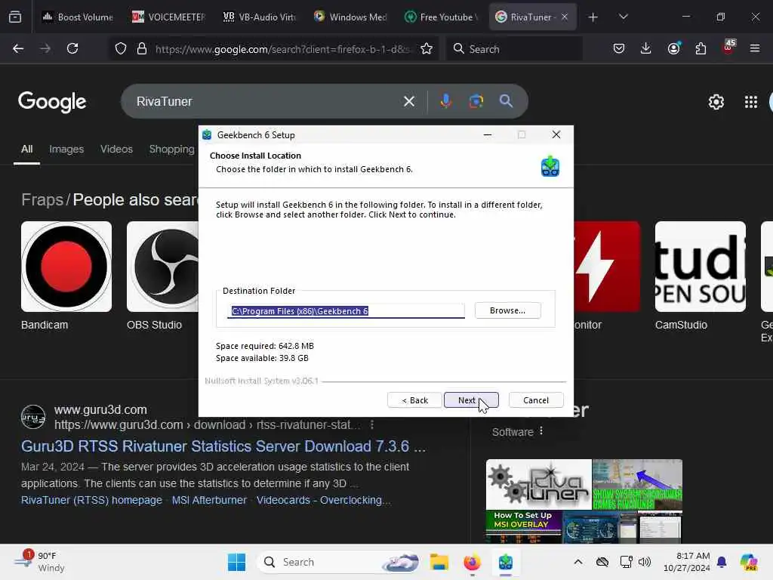
Task: Select the Shopping results tab
Action: (171, 150)
